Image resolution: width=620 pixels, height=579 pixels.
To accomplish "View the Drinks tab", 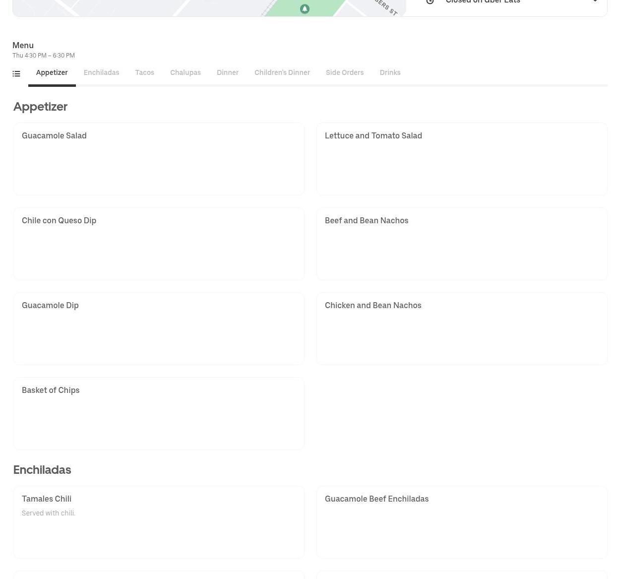I will tap(390, 73).
